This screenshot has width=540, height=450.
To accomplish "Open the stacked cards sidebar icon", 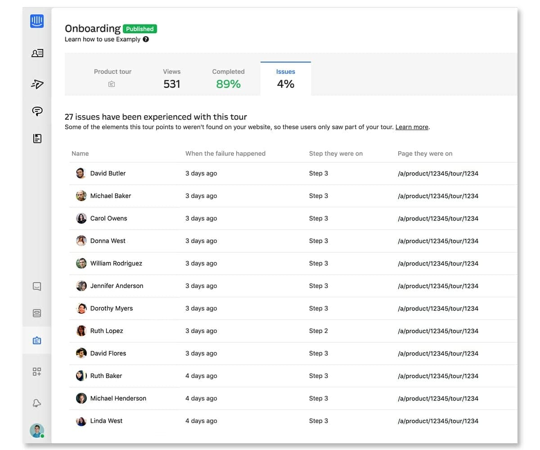I will point(37,313).
